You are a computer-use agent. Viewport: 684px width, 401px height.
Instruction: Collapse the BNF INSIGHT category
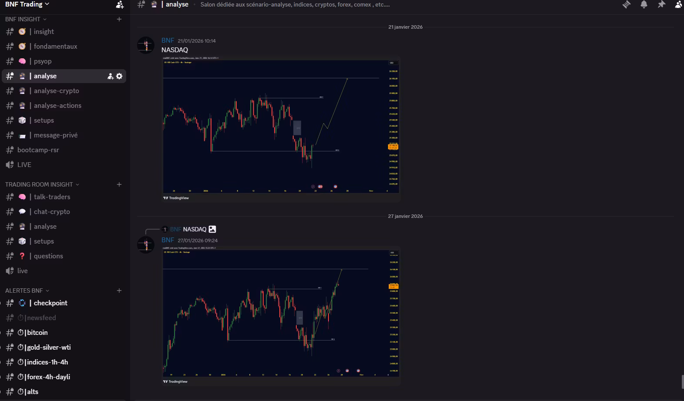25,19
